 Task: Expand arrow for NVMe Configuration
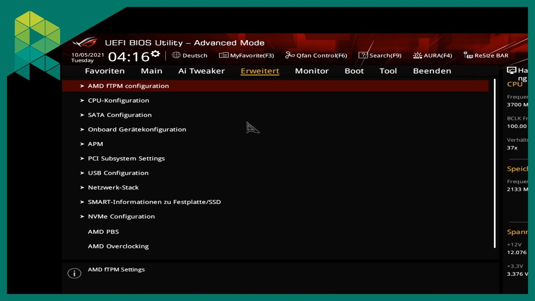(x=82, y=216)
